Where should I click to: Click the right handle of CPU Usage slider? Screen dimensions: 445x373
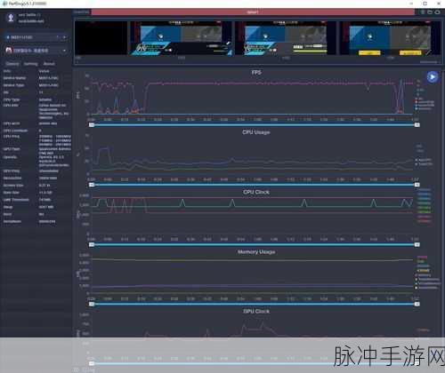pyautogui.click(x=417, y=185)
